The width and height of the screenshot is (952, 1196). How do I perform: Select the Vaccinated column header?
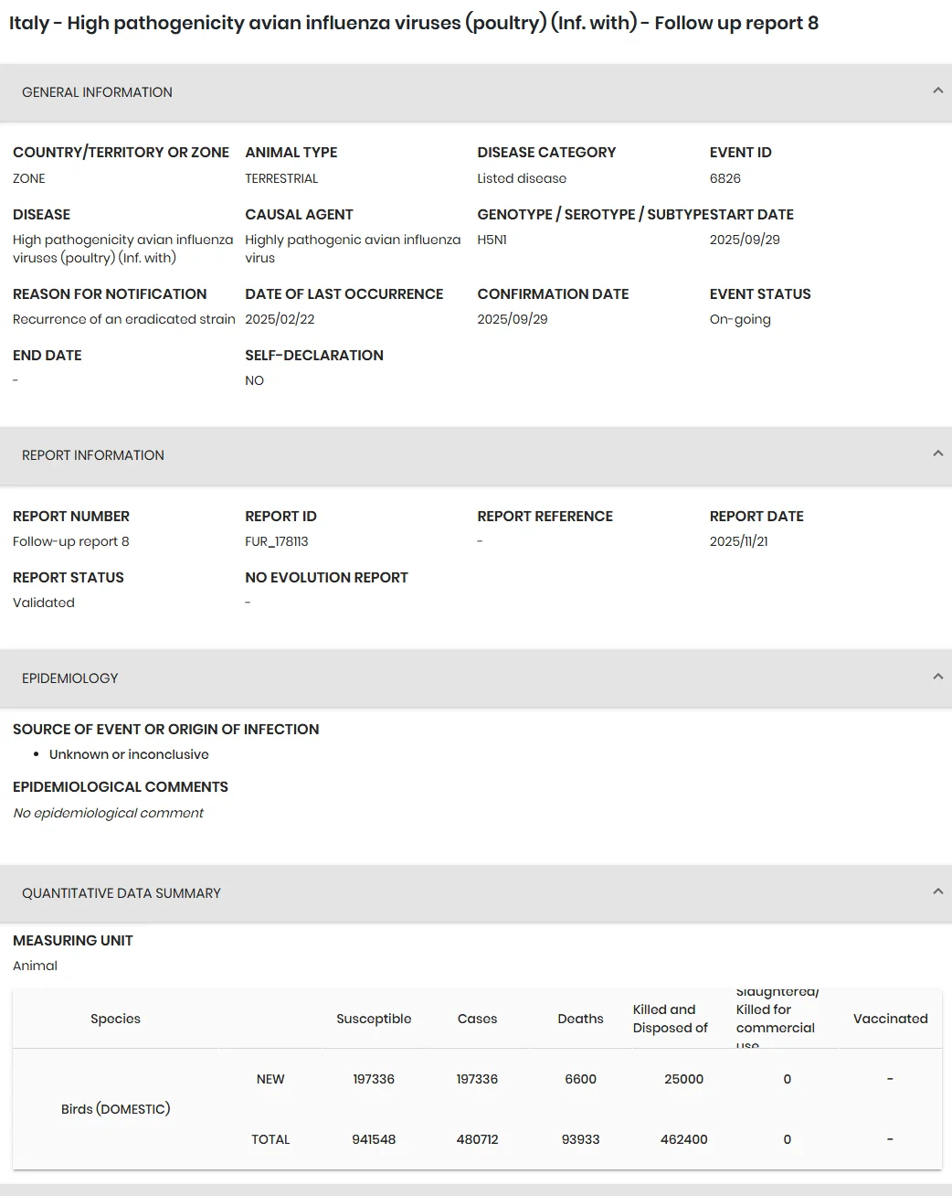tap(890, 1019)
